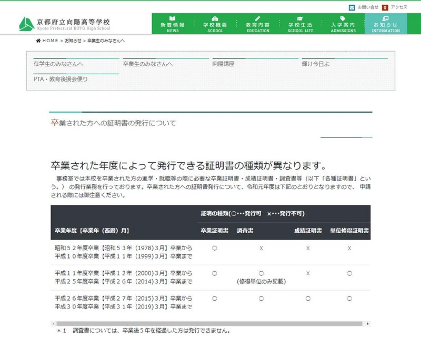
Task: Click the envelope icon for お問い合せ
Action: 352,7
